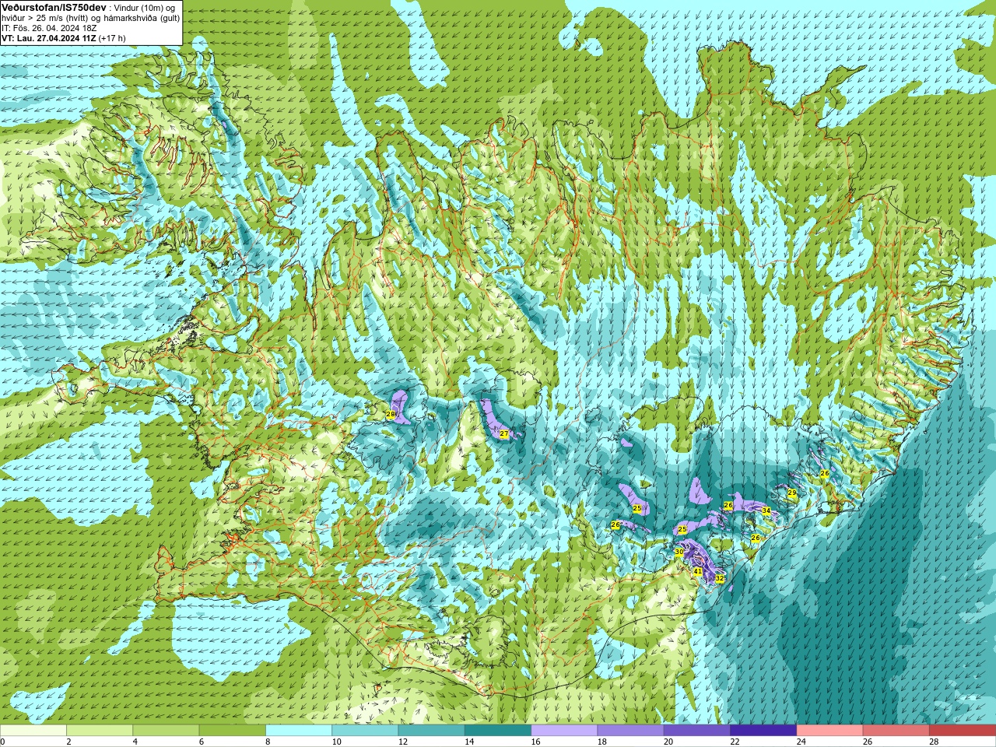The height and width of the screenshot is (747, 996).
Task: Click the yellow gust label 28 on the map
Action: click(391, 415)
